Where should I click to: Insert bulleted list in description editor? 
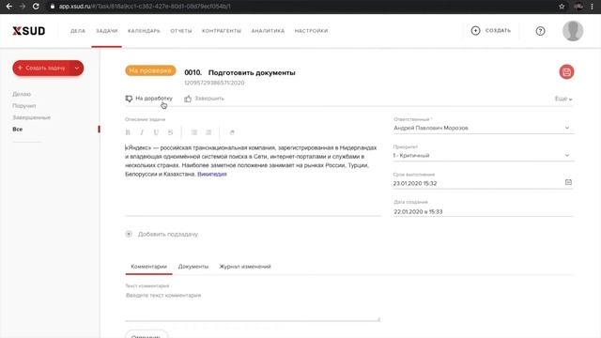tap(208, 132)
